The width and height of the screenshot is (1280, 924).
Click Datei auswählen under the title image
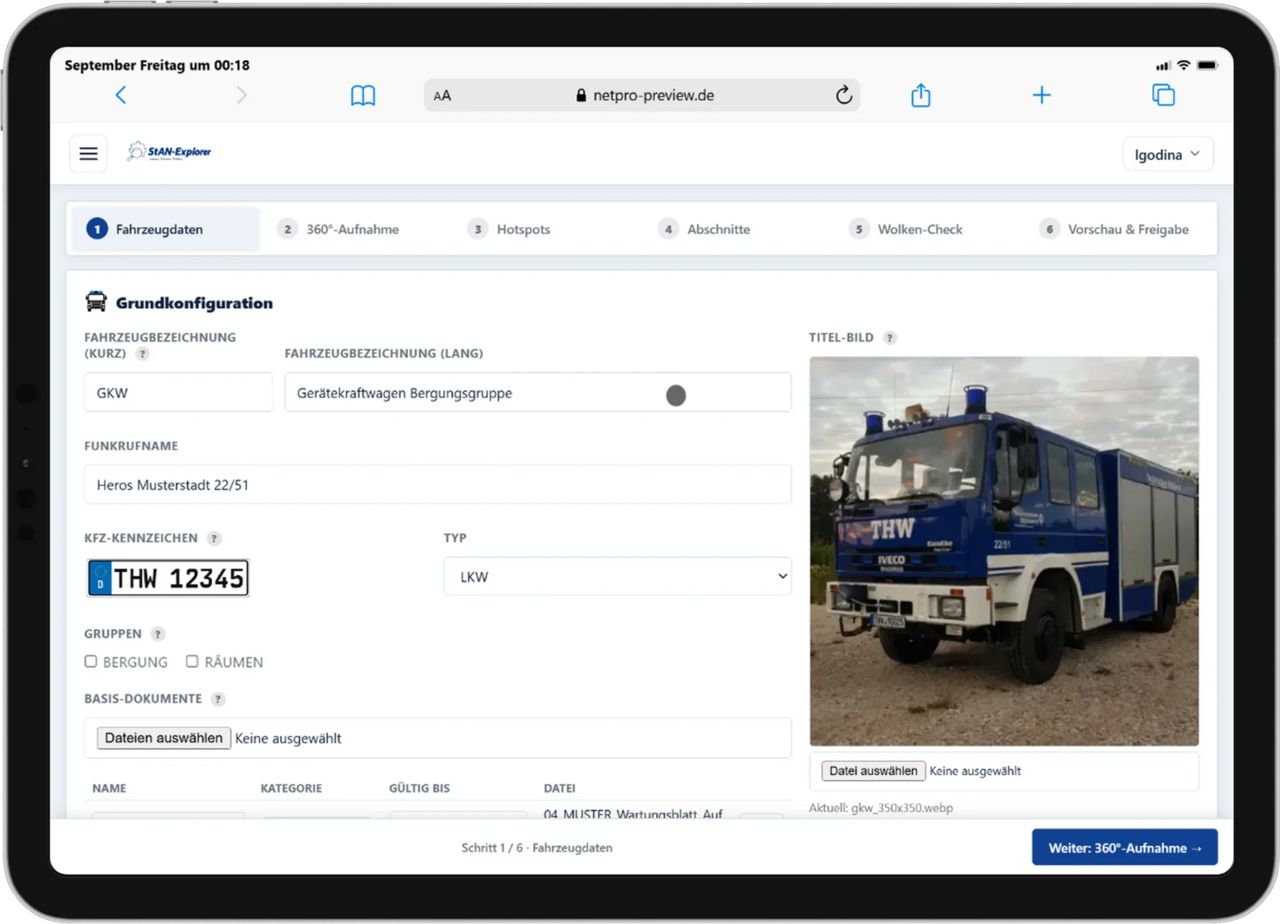(873, 771)
